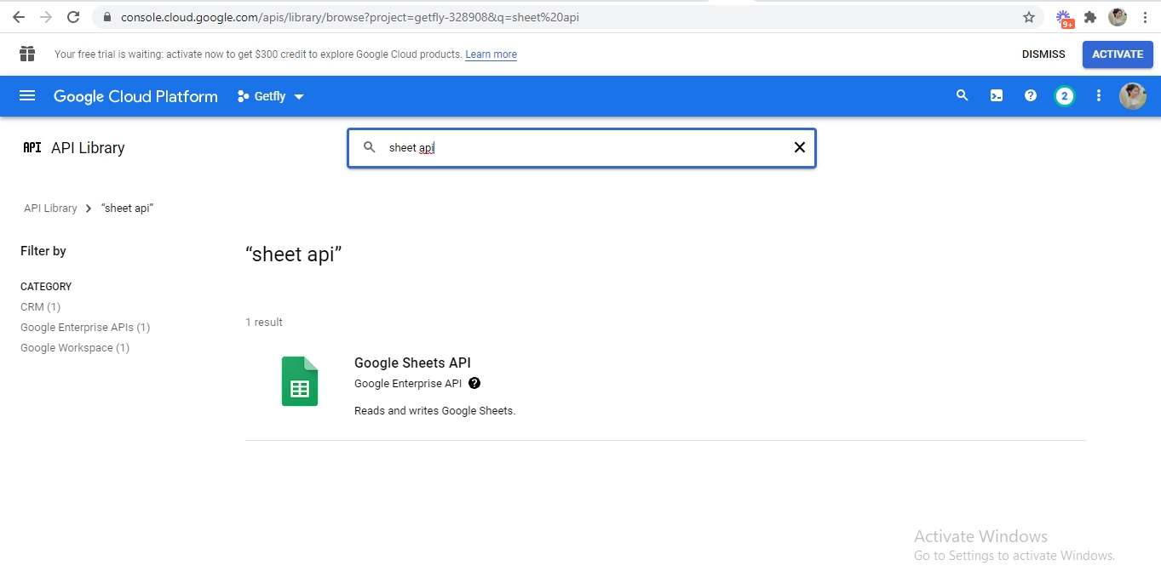The image size is (1161, 577).
Task: Click inside the sheet api search box
Action: pos(579,147)
